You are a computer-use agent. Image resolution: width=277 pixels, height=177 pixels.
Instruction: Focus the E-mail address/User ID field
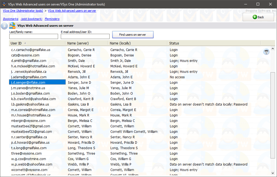coord(85,36)
